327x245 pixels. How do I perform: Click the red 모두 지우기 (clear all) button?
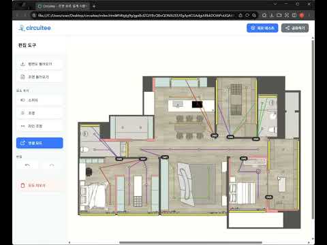click(x=40, y=185)
